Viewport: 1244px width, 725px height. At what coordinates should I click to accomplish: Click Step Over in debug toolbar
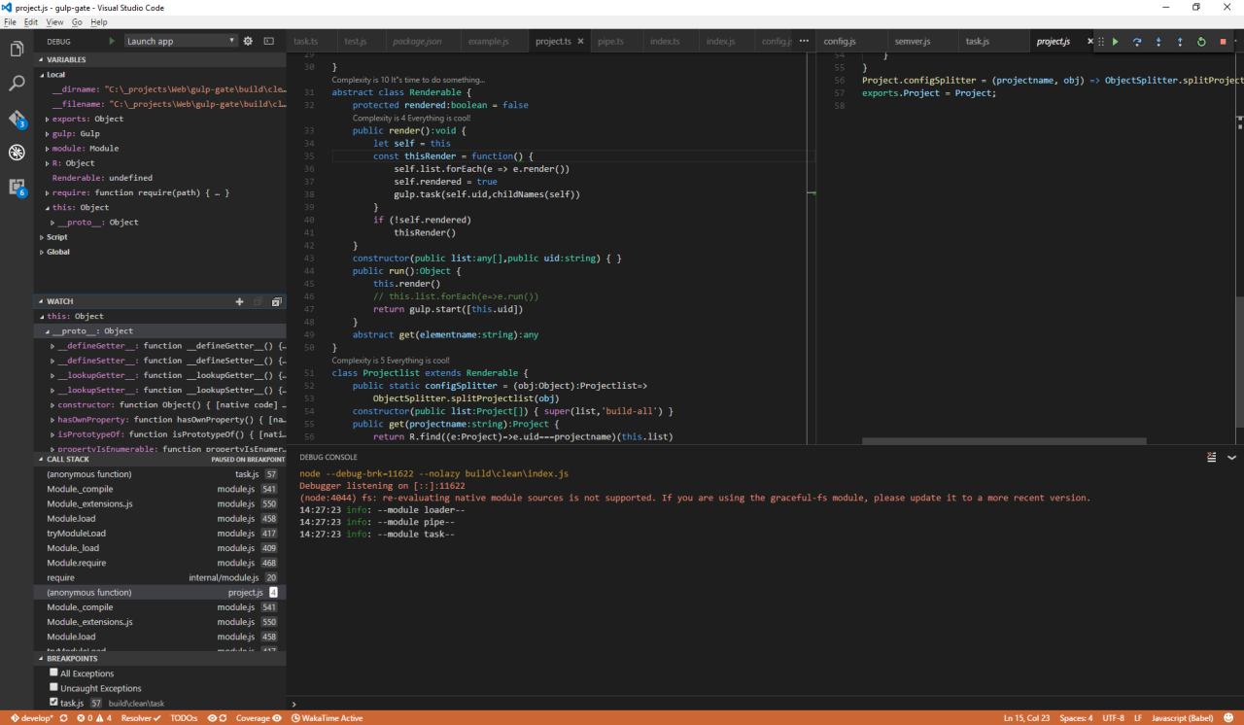click(1136, 42)
